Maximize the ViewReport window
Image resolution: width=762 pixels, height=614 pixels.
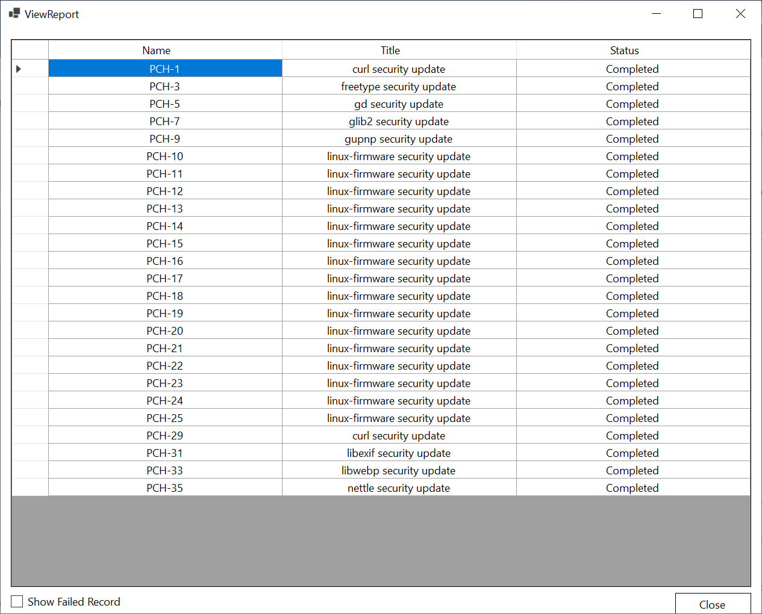[698, 14]
